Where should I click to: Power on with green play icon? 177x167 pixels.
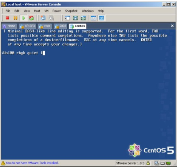[x=24, y=18]
